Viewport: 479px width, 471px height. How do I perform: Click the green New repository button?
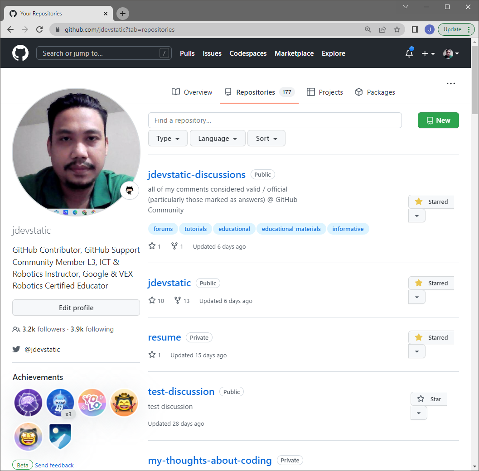pyautogui.click(x=438, y=120)
